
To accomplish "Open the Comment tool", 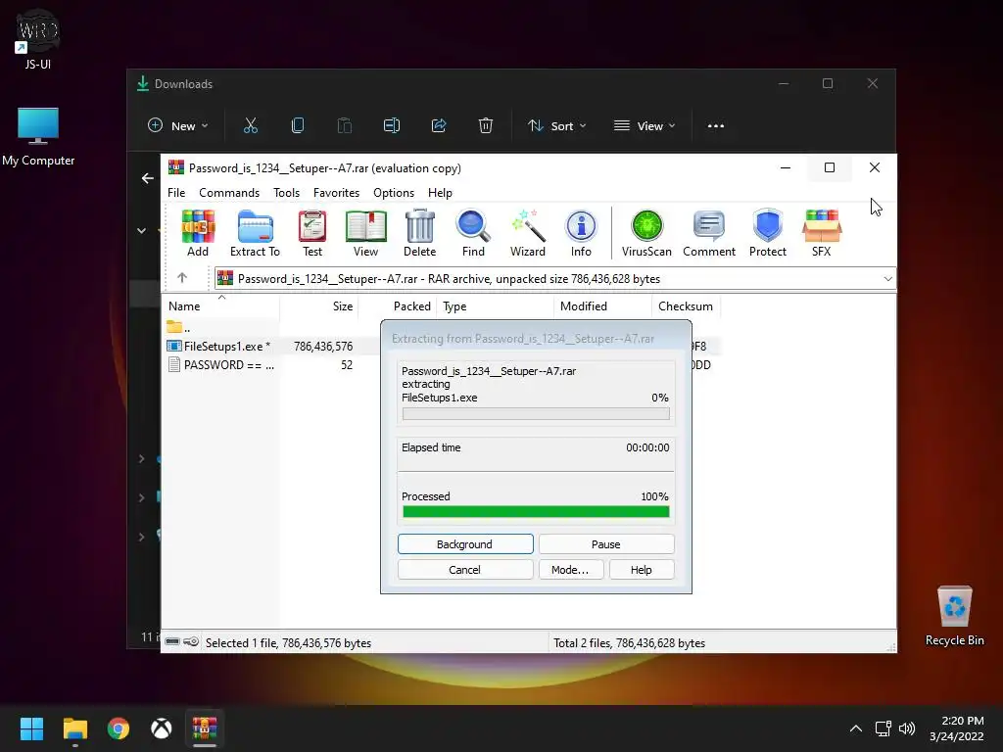I will (x=709, y=233).
